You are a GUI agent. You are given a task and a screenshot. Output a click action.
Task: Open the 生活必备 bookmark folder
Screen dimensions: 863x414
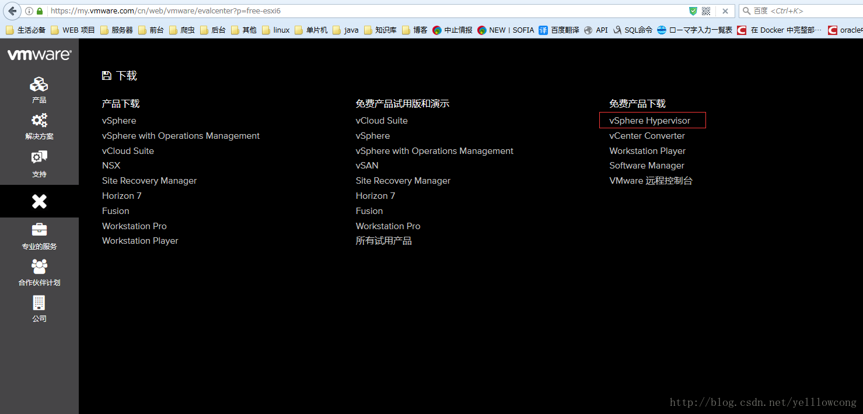[26, 30]
